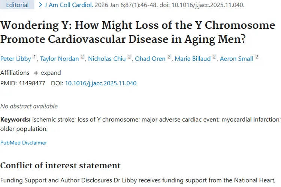This screenshot has height=187, width=281.
Task: Select author Aeron Small
Action: (x=236, y=59)
